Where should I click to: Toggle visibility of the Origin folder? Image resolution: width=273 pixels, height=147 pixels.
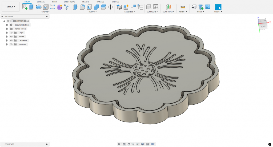coord(11,32)
